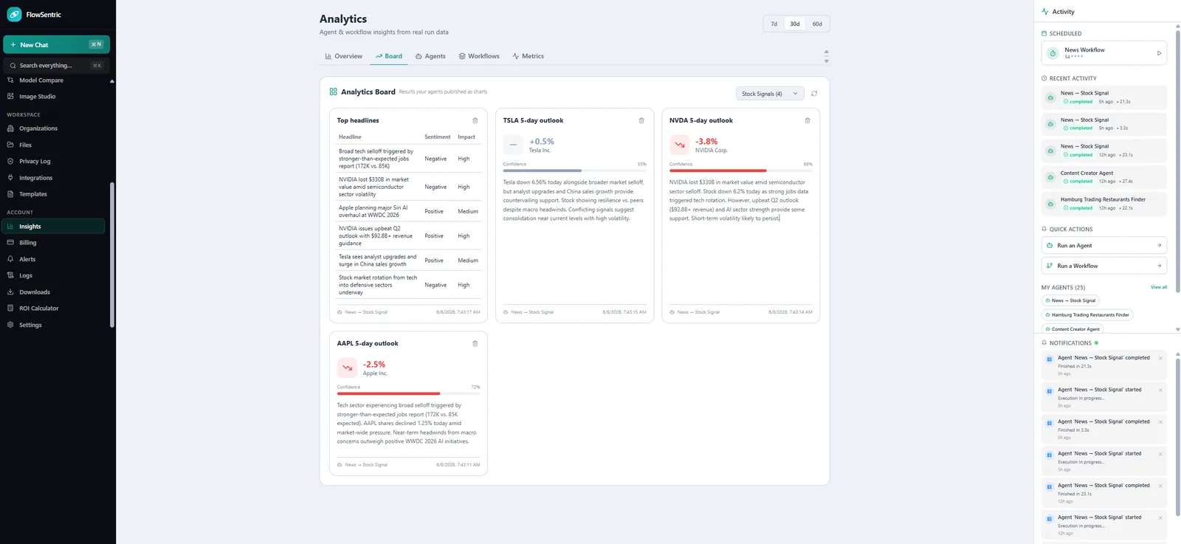Open the Content Creator Agent activity entry

click(1103, 177)
